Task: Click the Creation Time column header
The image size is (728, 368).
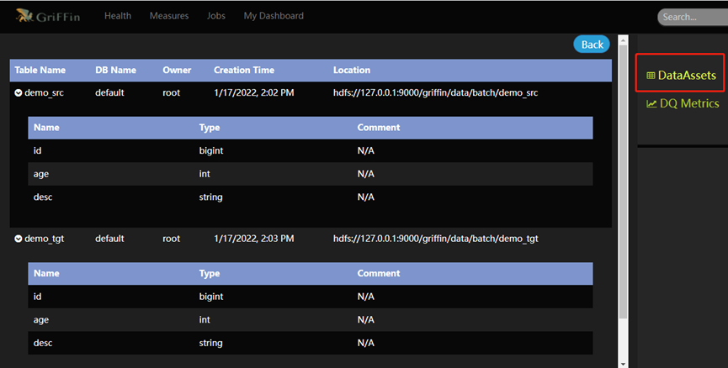Action: 244,70
